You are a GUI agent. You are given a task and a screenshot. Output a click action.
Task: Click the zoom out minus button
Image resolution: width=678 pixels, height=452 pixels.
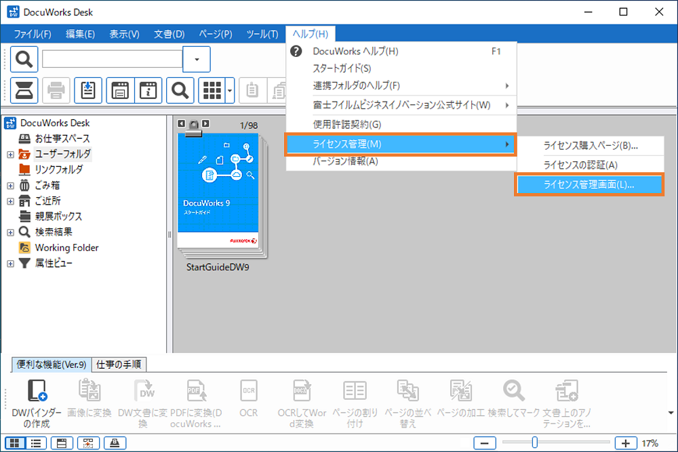485,443
